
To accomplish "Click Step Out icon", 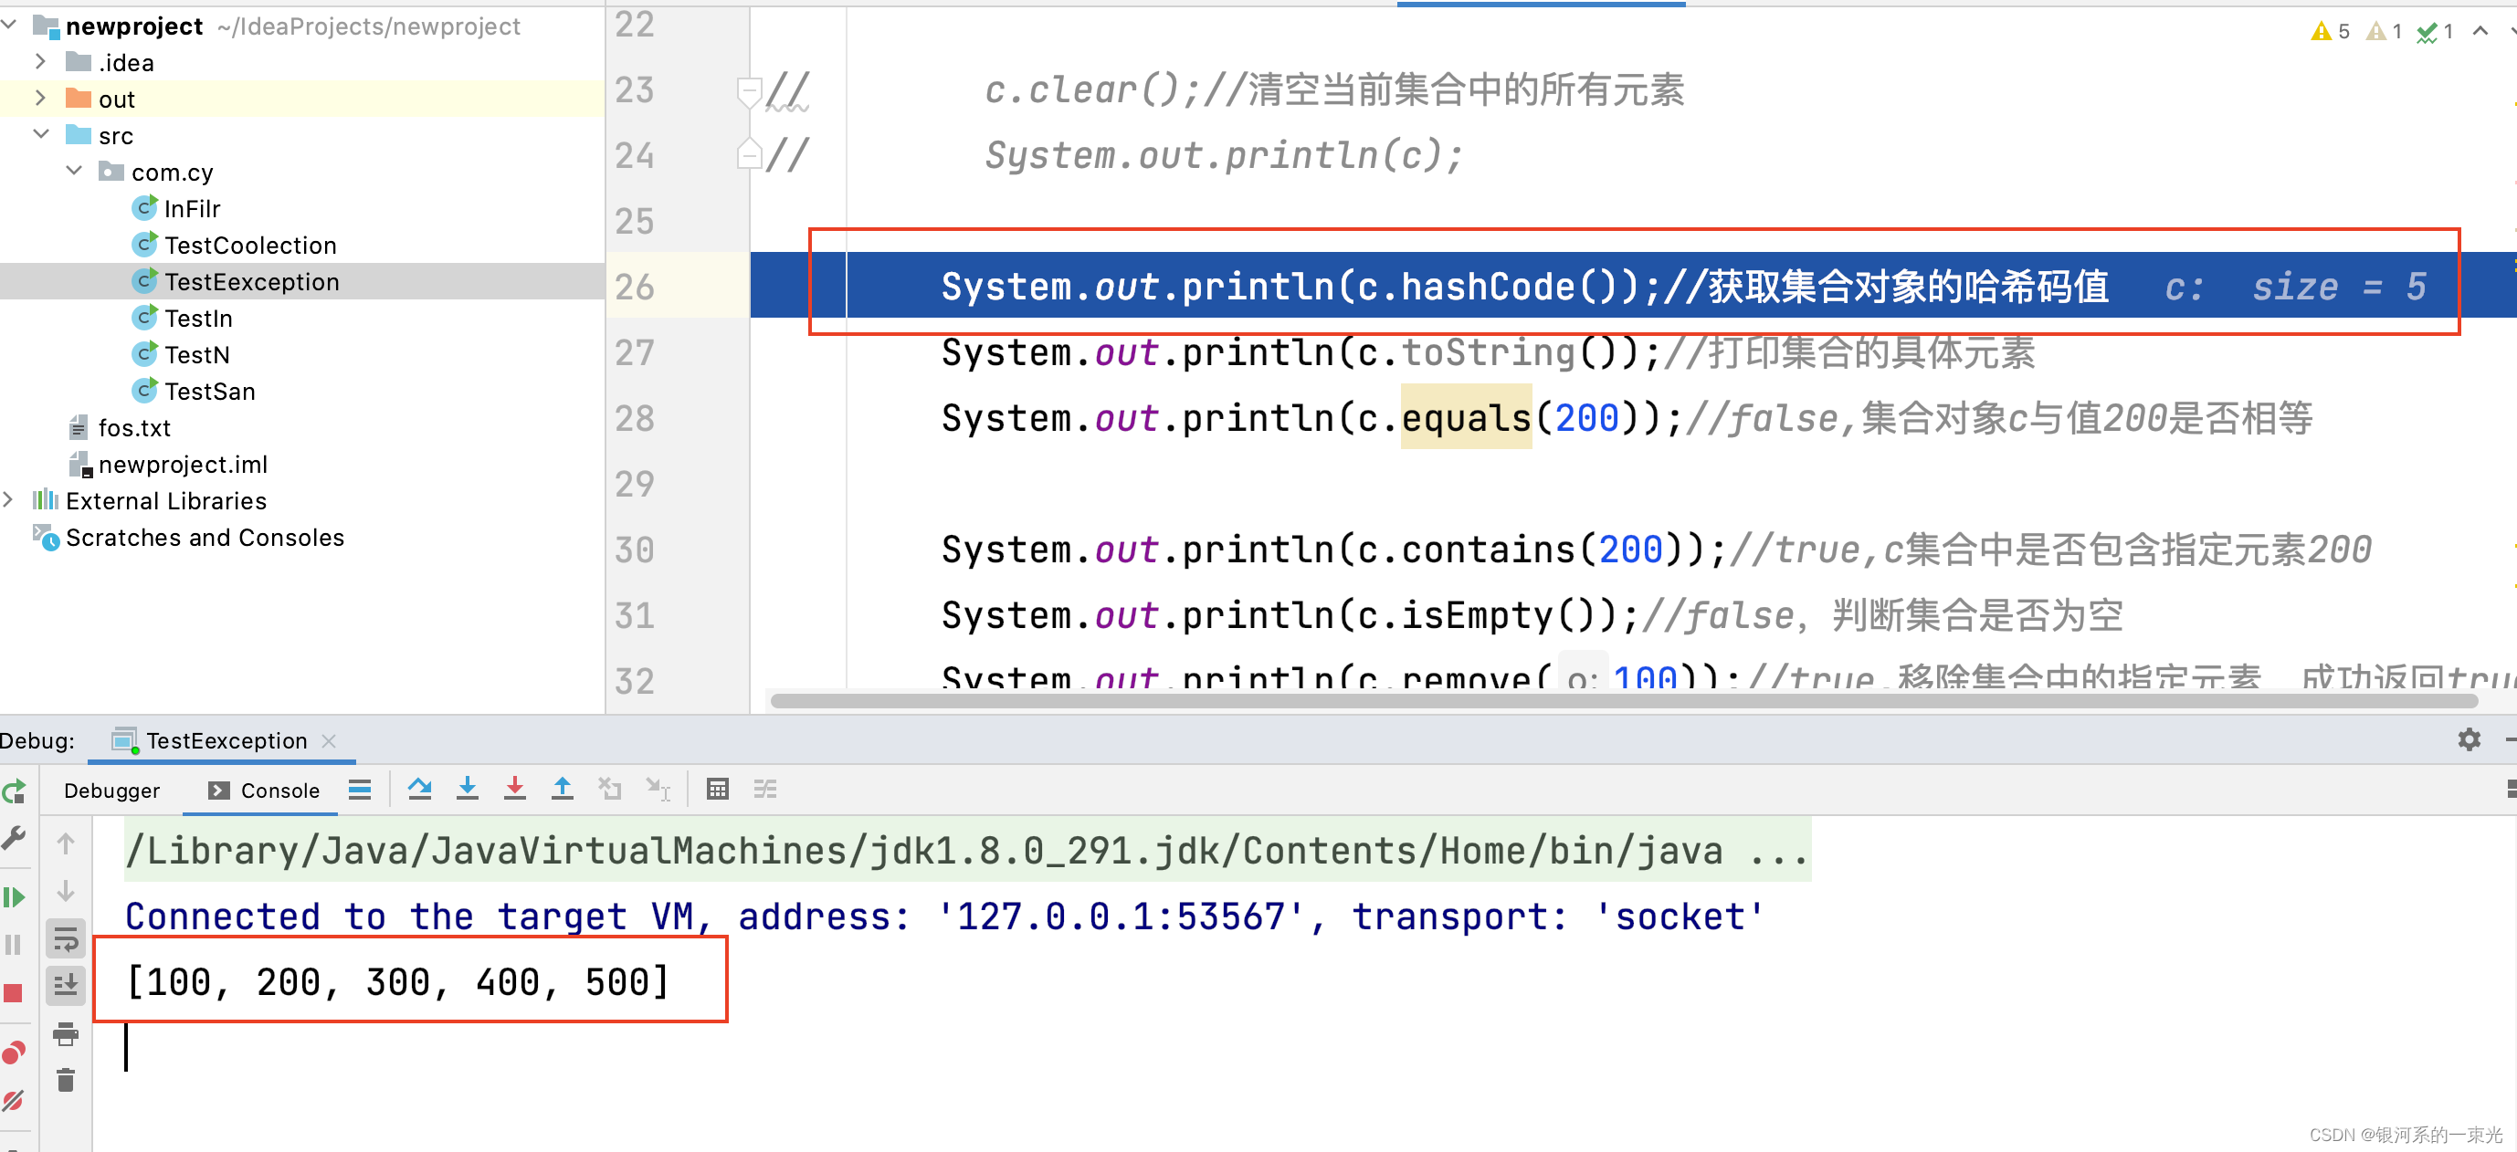I will (x=563, y=789).
